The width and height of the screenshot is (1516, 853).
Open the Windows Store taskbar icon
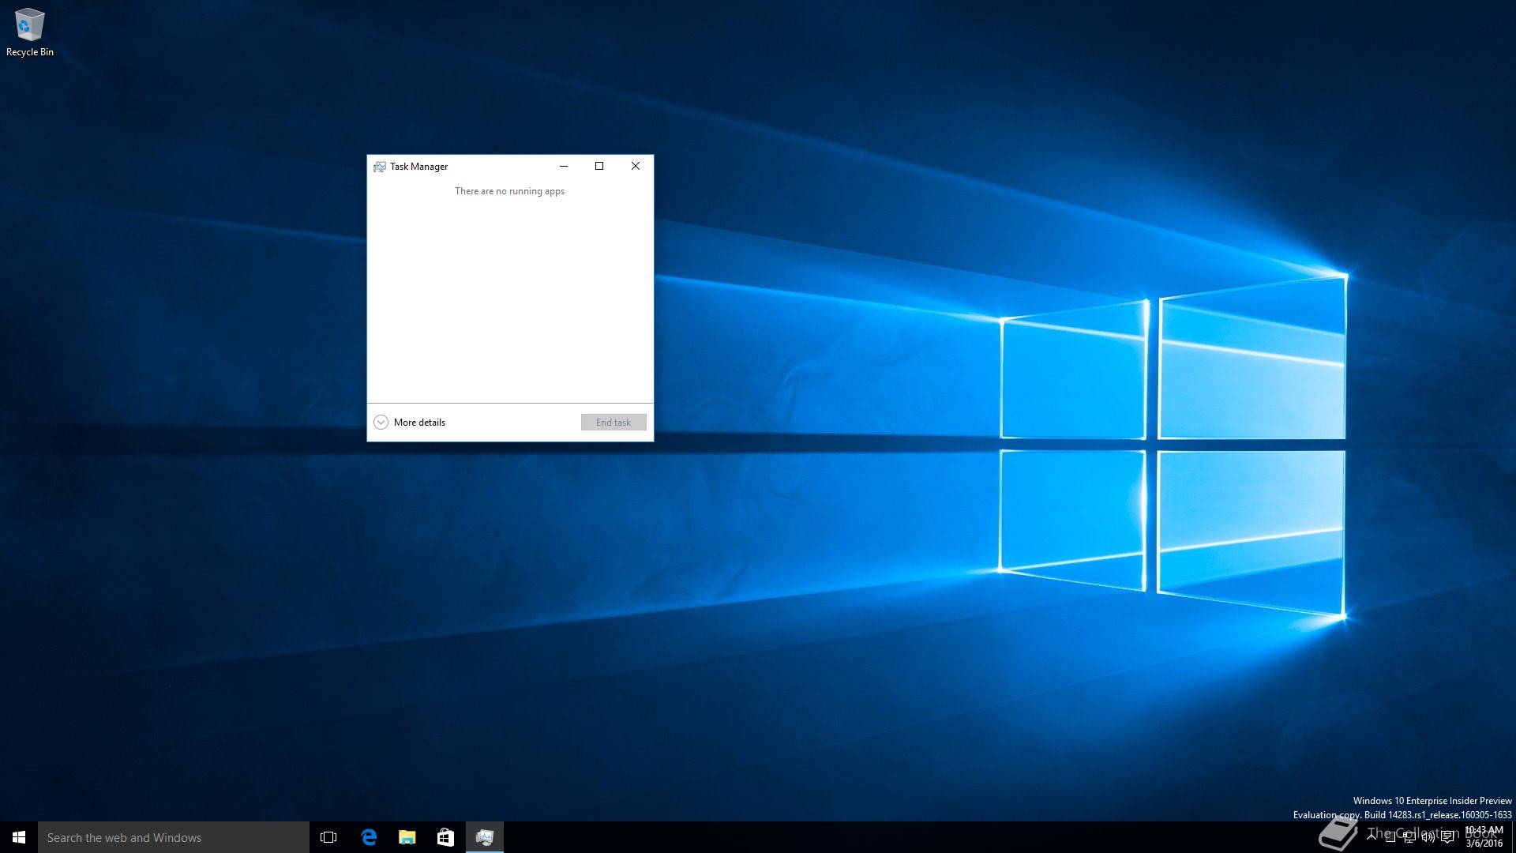click(x=445, y=837)
